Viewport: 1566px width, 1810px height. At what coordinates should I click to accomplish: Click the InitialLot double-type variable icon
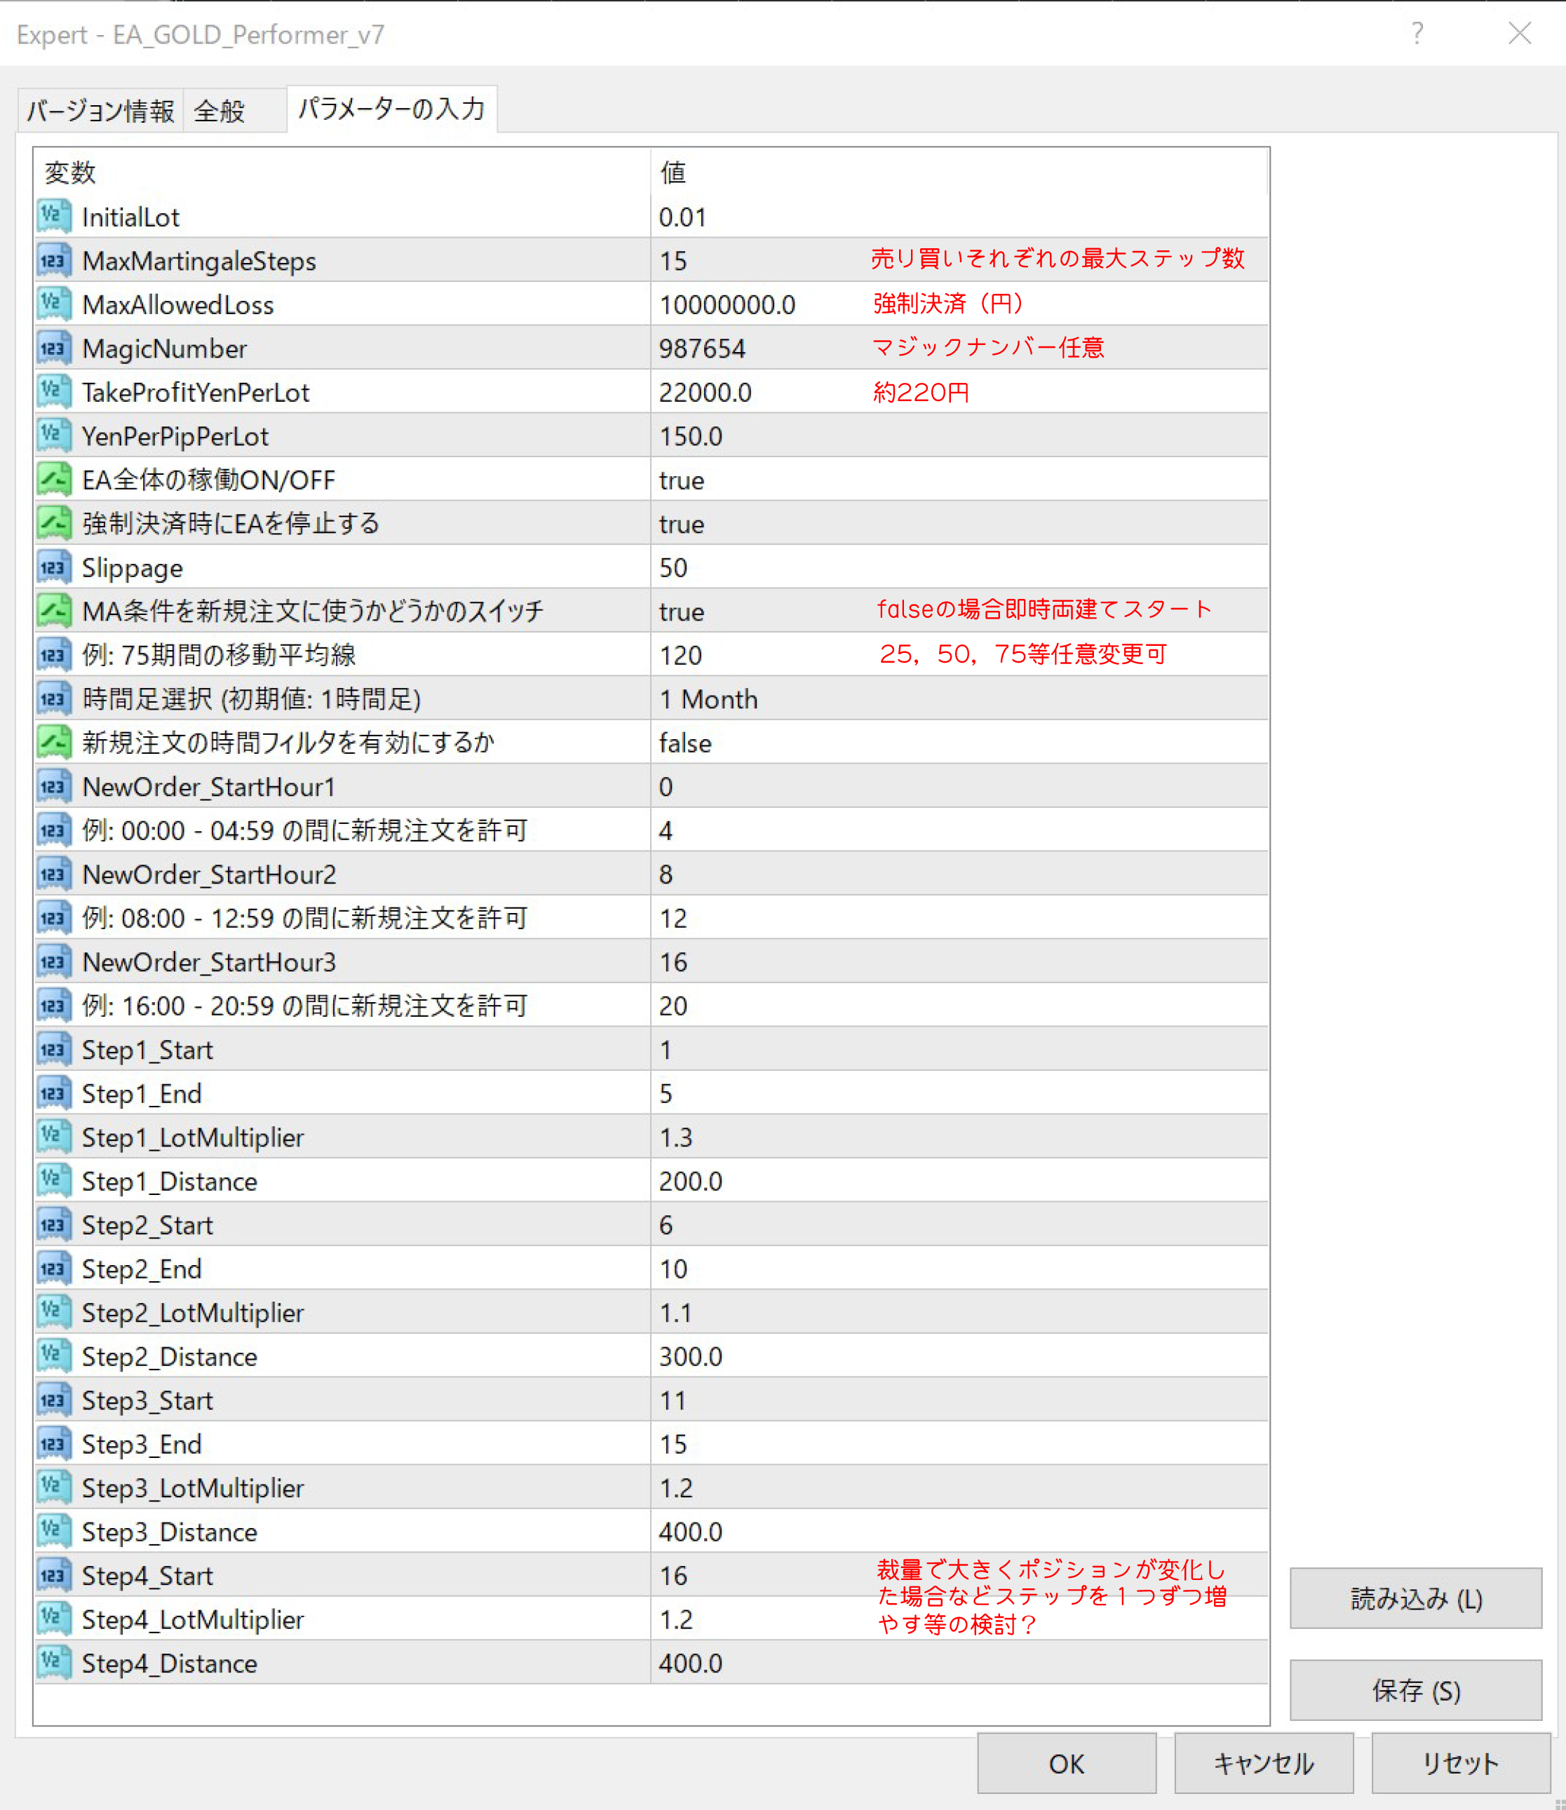53,217
